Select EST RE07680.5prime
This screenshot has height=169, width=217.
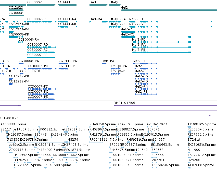point(201,165)
